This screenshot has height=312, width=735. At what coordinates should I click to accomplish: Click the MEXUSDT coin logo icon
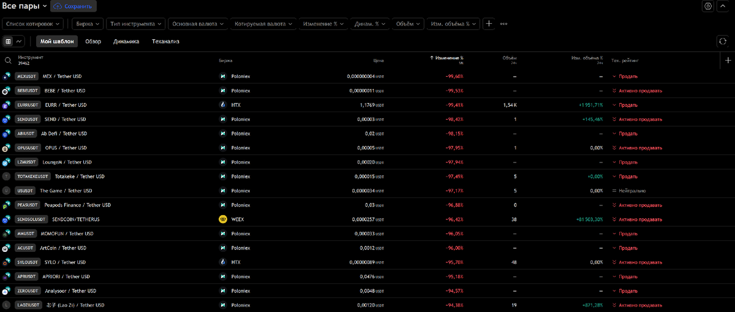pyautogui.click(x=7, y=76)
